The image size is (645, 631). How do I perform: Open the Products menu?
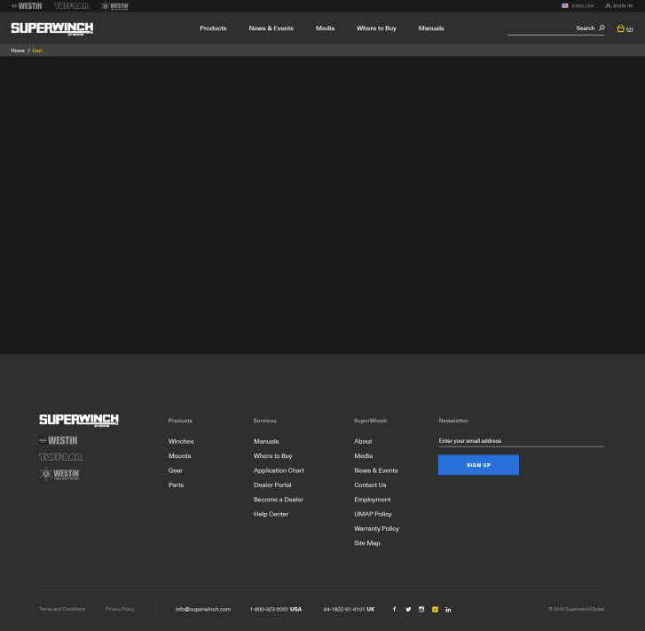click(x=213, y=28)
